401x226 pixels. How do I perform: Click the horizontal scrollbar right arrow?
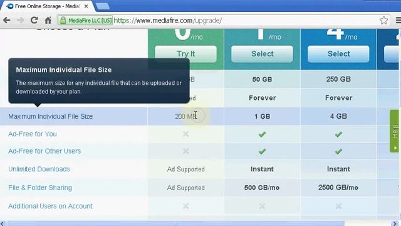coord(395,223)
